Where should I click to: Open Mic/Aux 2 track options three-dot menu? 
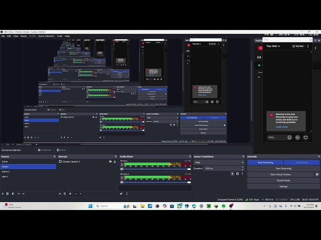click(x=122, y=178)
